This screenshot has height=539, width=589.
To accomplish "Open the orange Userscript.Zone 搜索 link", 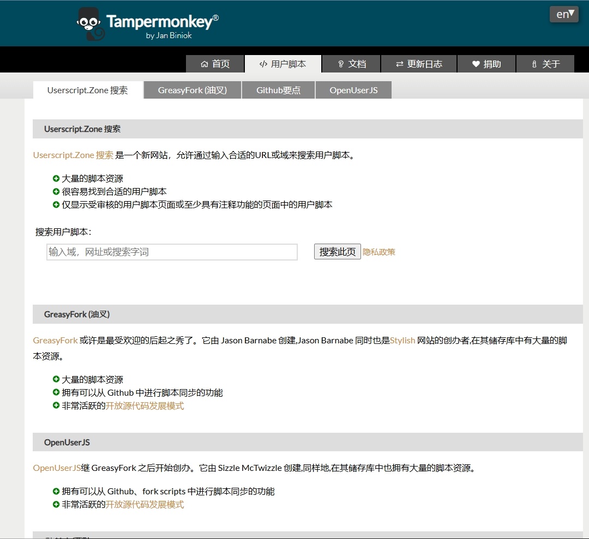I will tap(73, 155).
